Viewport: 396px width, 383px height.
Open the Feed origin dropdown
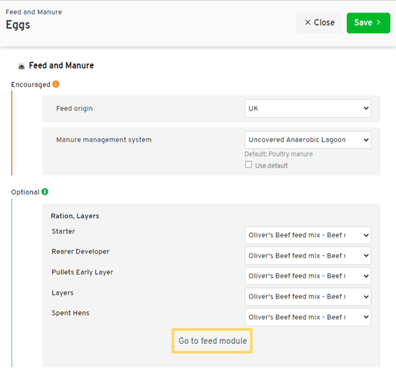click(x=307, y=109)
